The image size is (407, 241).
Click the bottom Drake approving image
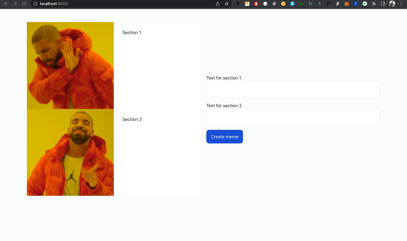click(70, 152)
